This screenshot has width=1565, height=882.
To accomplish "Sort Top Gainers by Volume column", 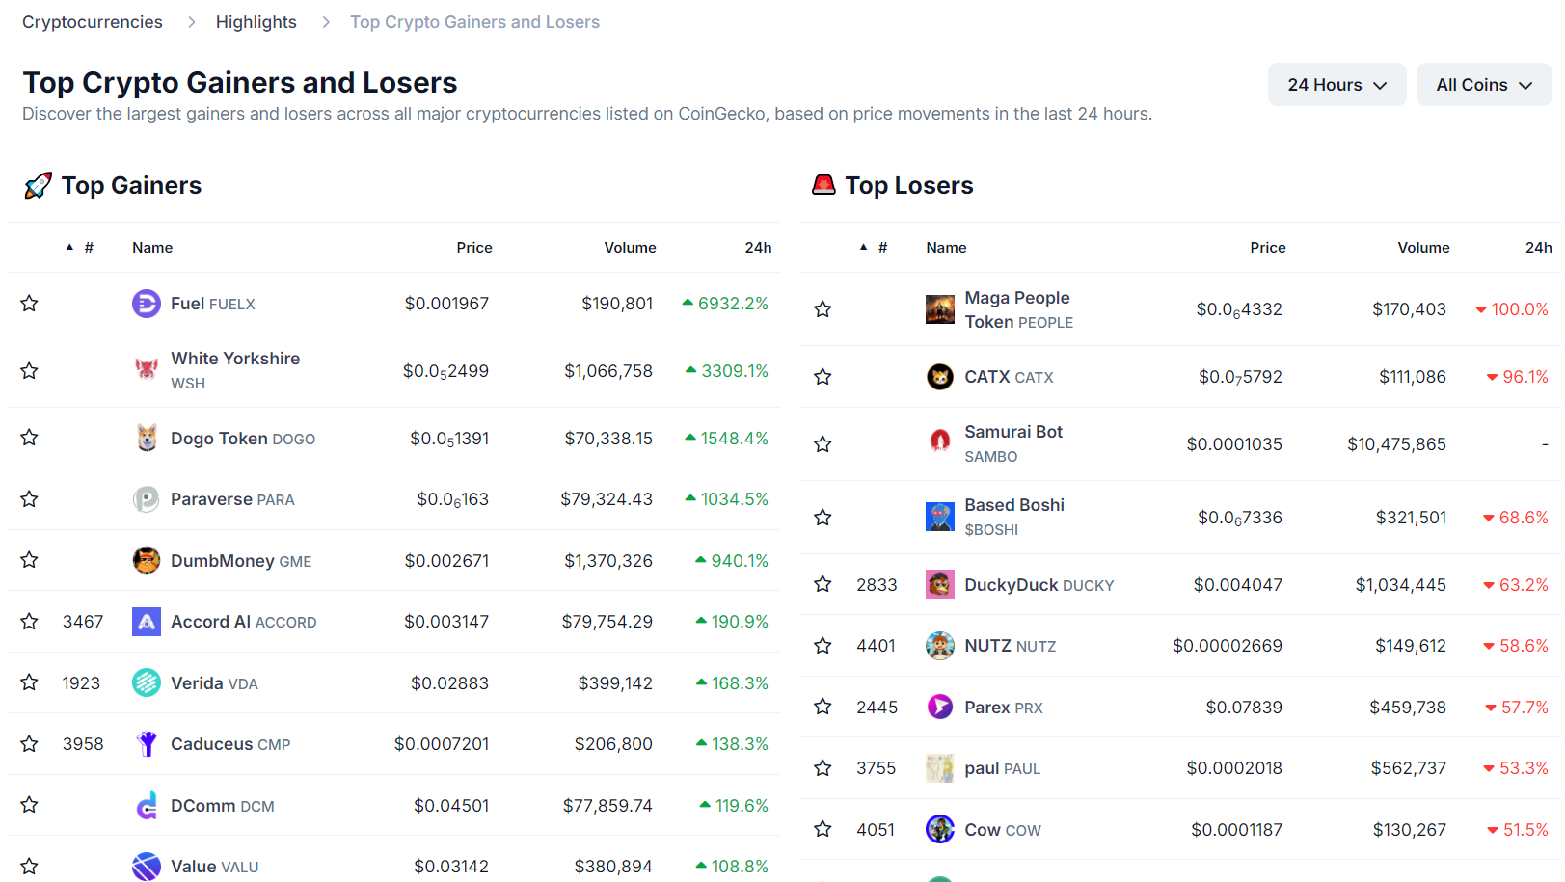I will tap(630, 248).
